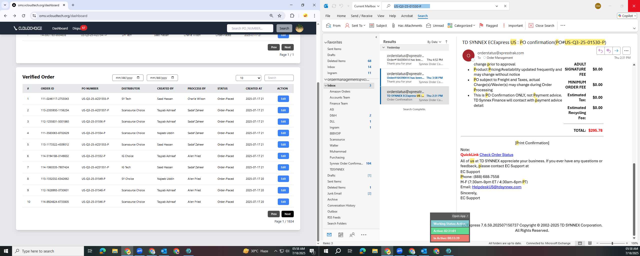This screenshot has width=640, height=256.
Task: Open Zoom from the left taskbar
Action: pos(139,251)
